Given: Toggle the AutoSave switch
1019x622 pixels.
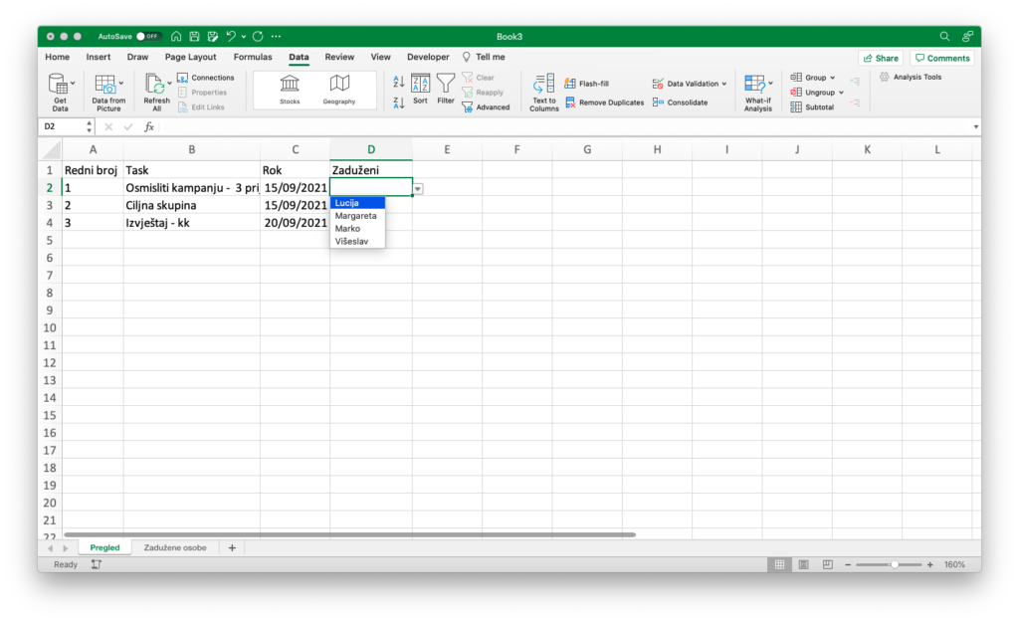Looking at the screenshot, I should coord(148,36).
